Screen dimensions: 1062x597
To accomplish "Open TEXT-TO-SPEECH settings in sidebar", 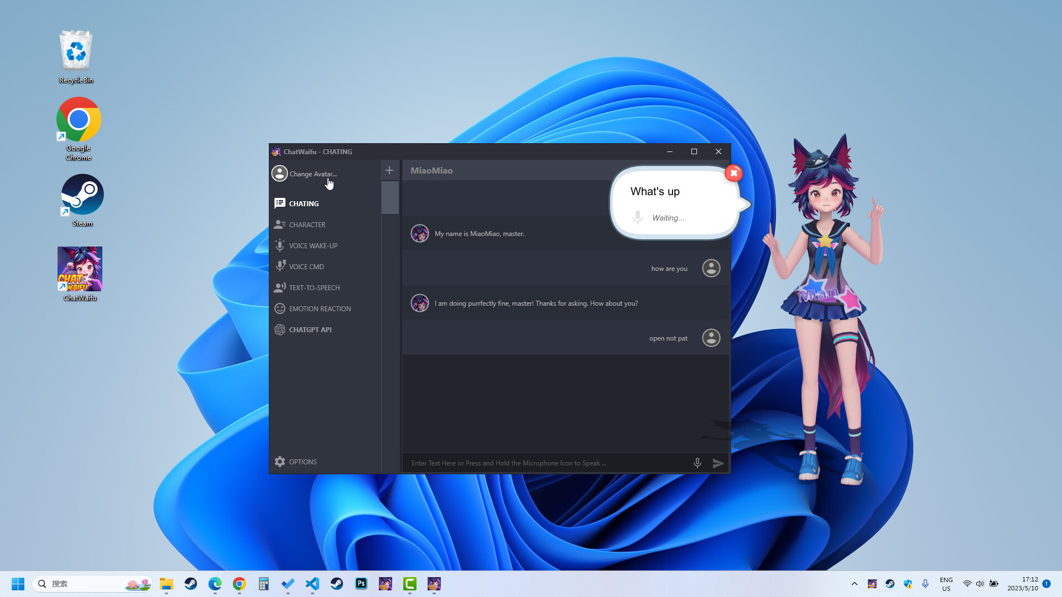I will click(314, 287).
